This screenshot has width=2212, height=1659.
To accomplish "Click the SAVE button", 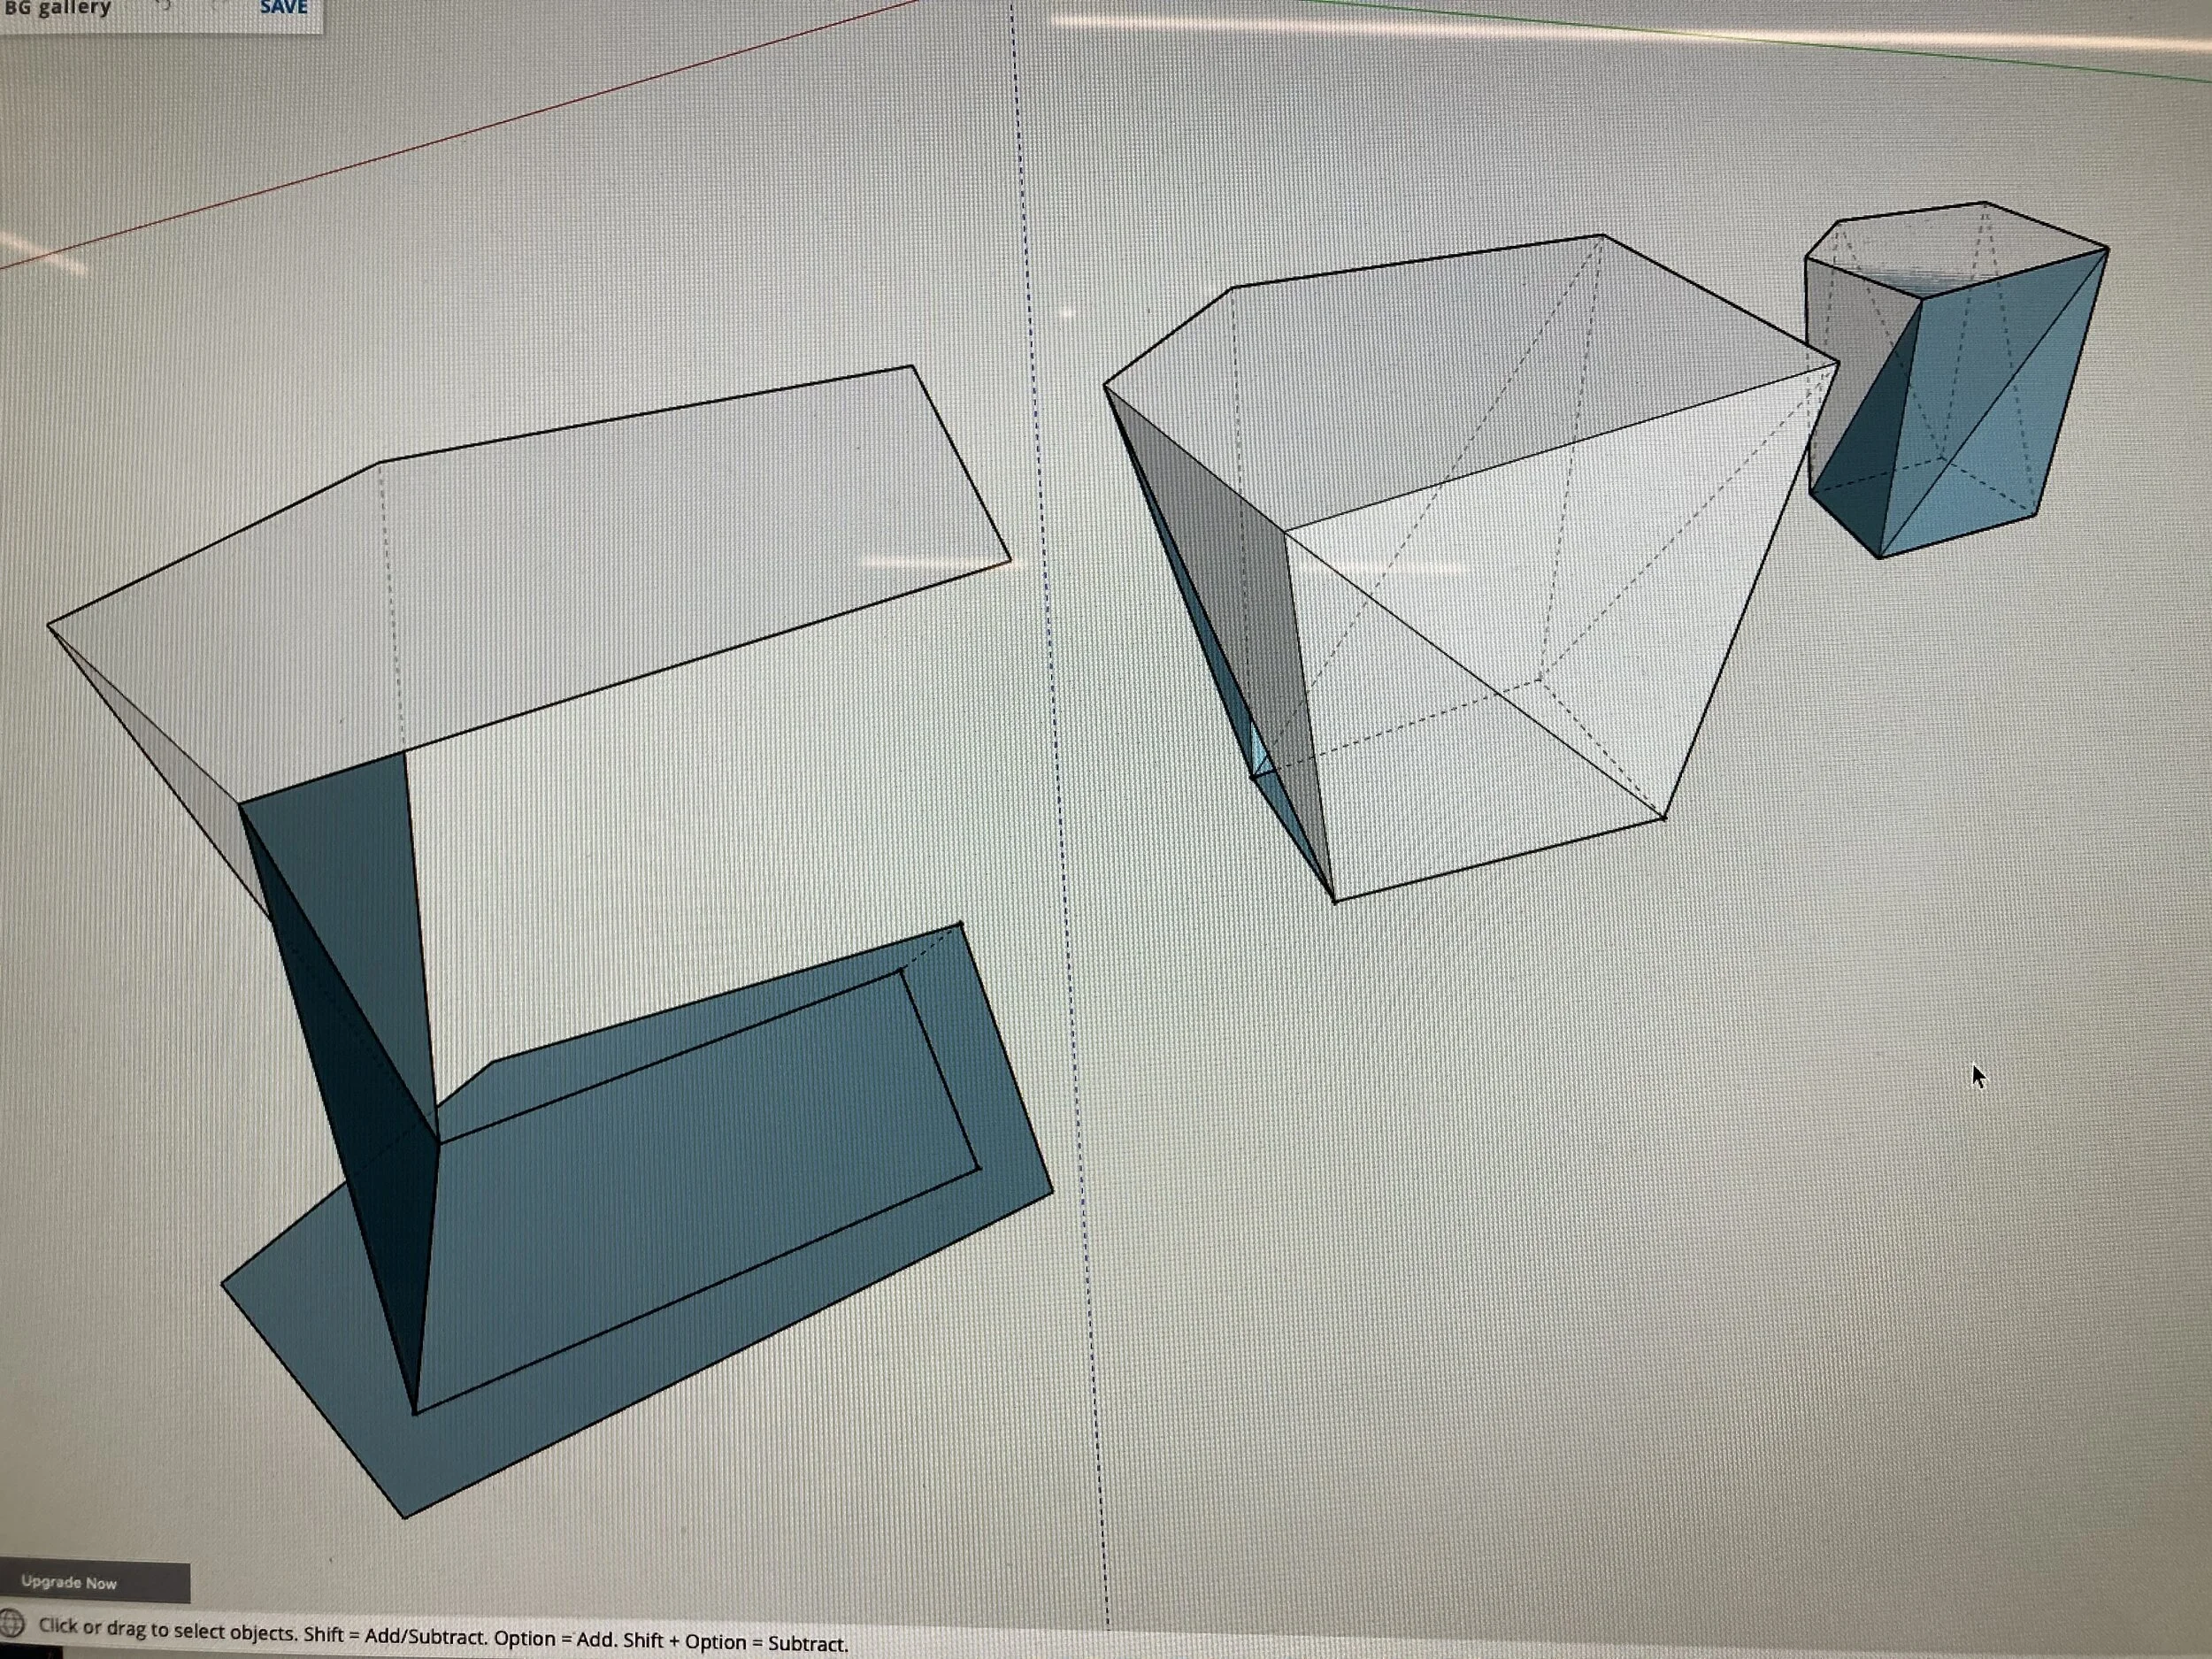I will pos(283,8).
